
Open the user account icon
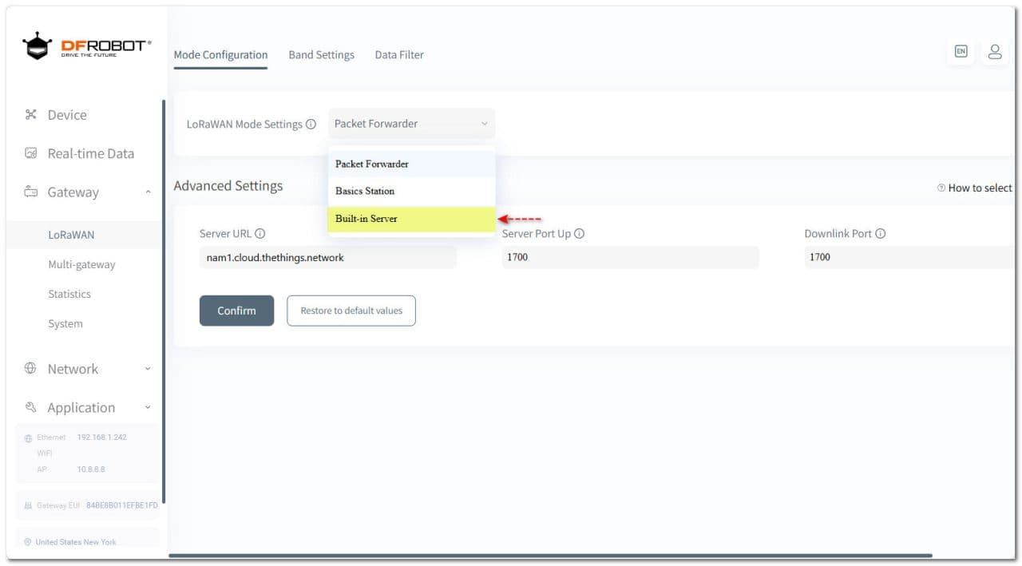[995, 51]
